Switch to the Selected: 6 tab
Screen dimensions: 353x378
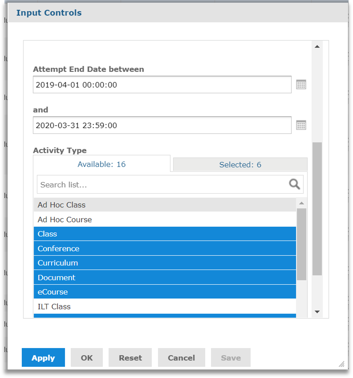click(x=240, y=165)
